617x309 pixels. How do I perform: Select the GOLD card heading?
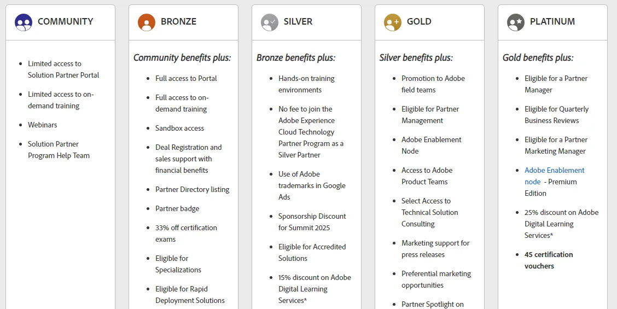click(x=419, y=22)
